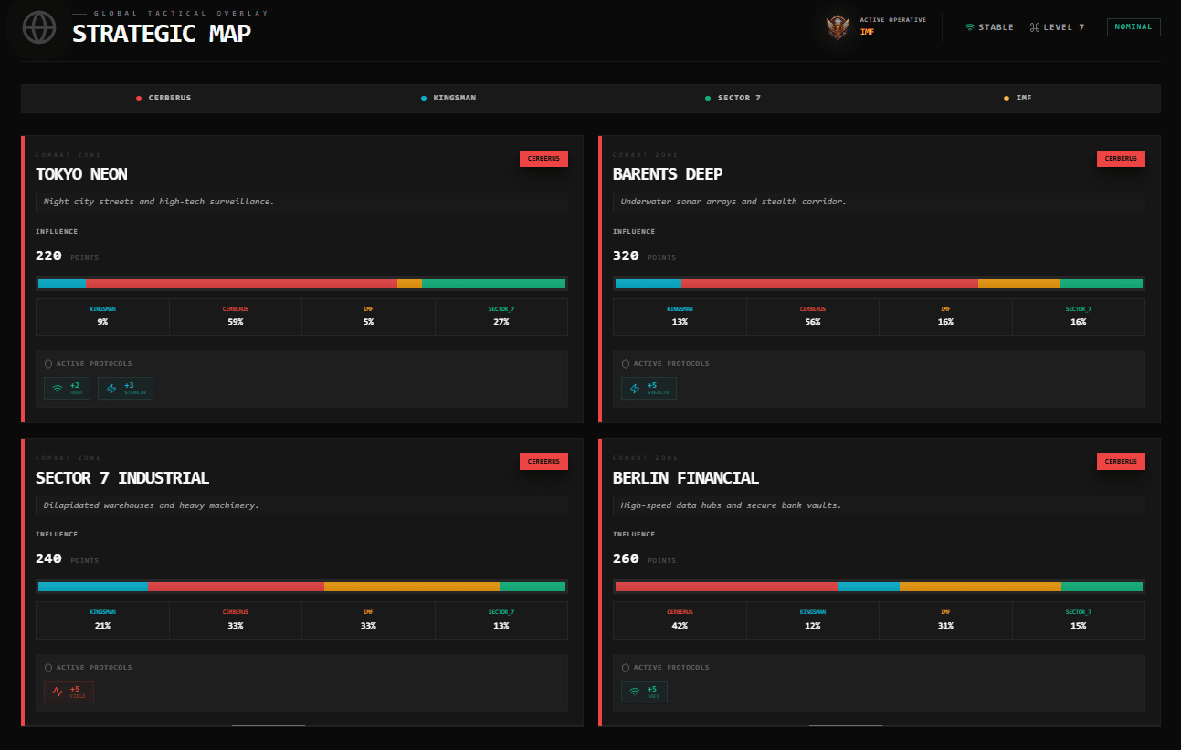Screen dimensions: 1181x750
Task: Click the +5 Stealth protocol in Barents Deep
Action: click(648, 389)
